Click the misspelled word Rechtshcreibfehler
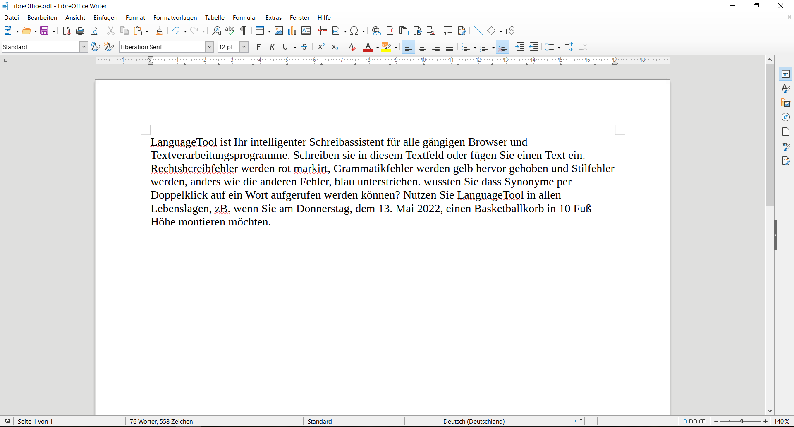The width and height of the screenshot is (794, 427). point(194,169)
